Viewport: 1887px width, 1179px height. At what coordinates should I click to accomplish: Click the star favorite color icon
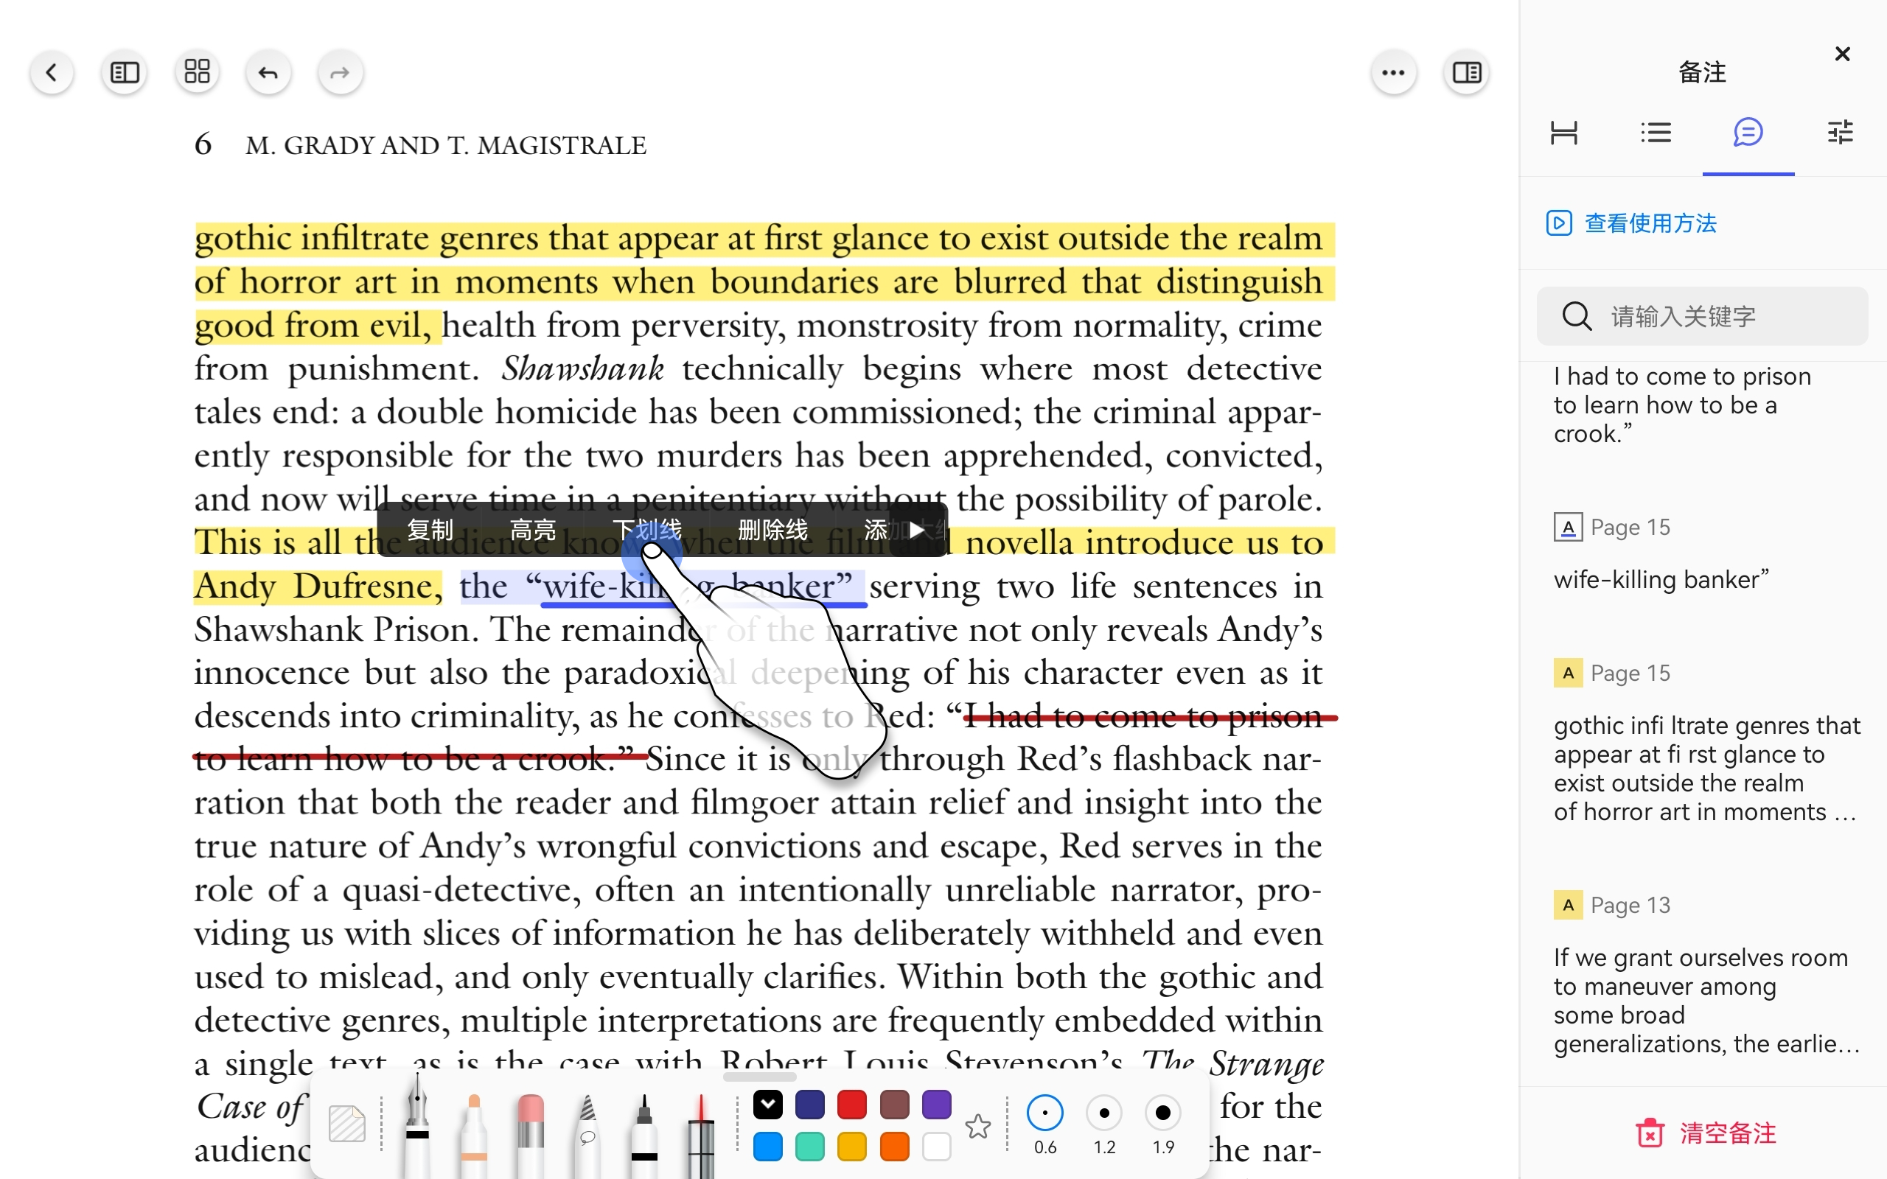pyautogui.click(x=978, y=1126)
